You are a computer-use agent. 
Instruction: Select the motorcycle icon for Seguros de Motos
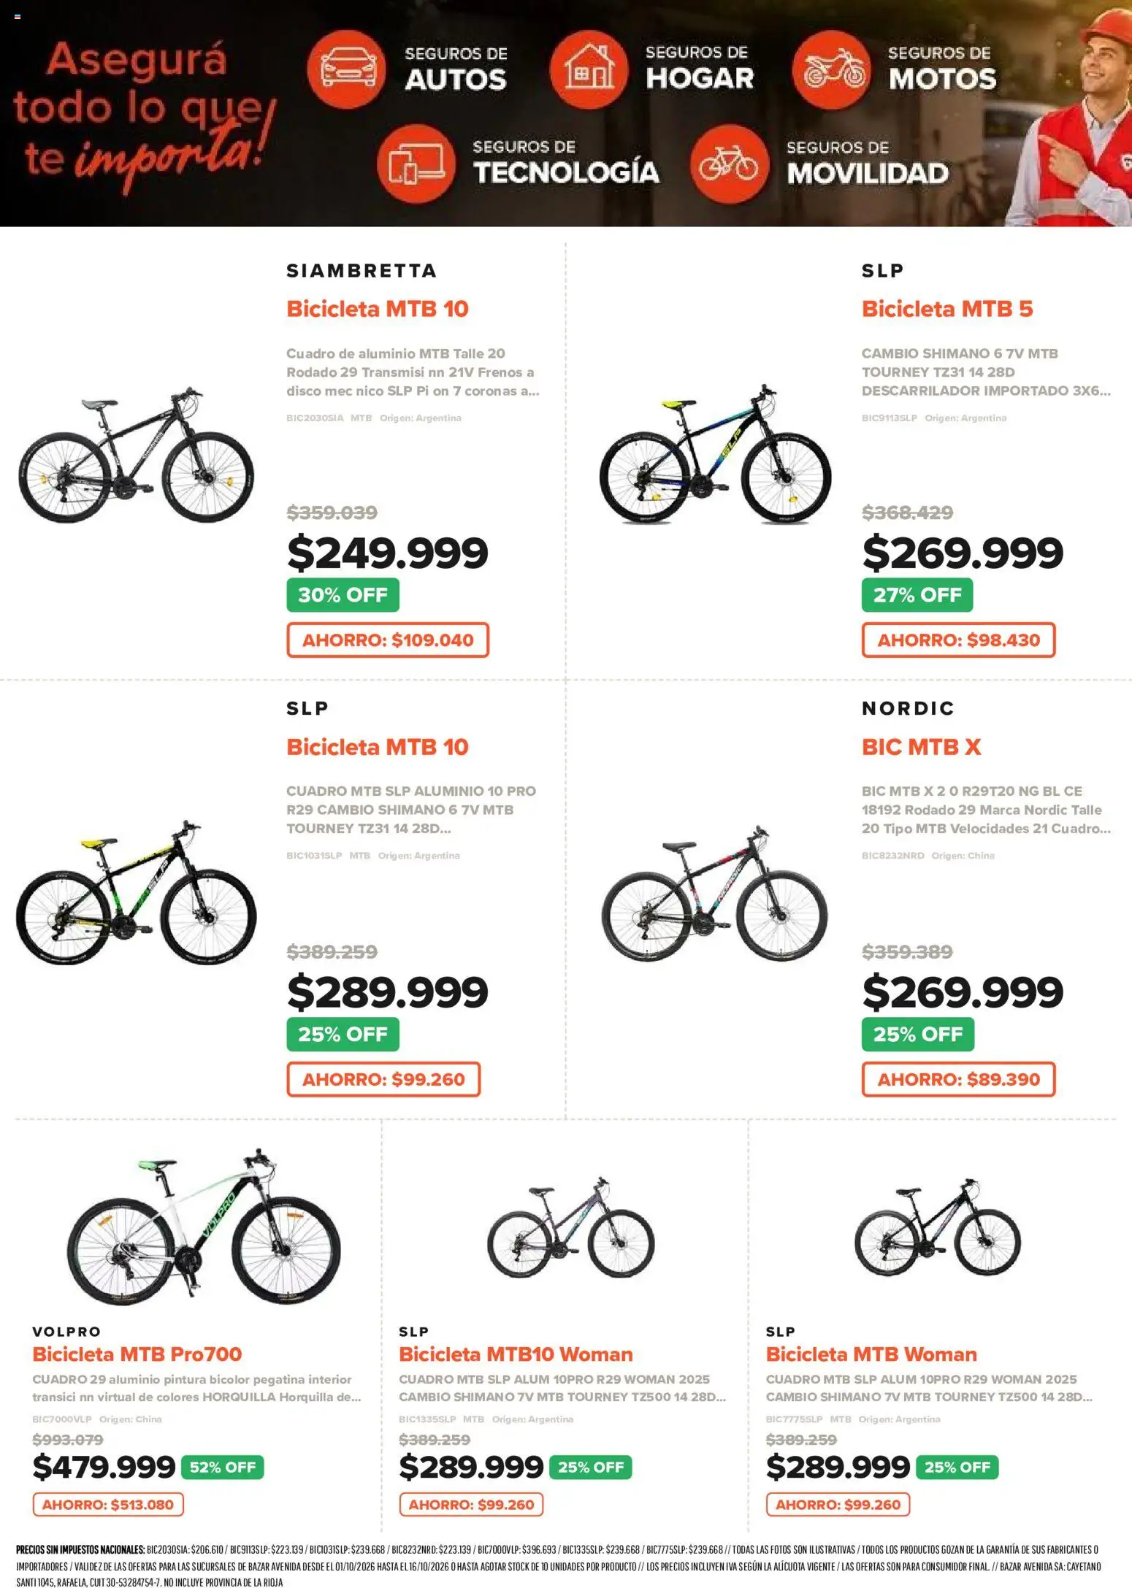pyautogui.click(x=831, y=69)
